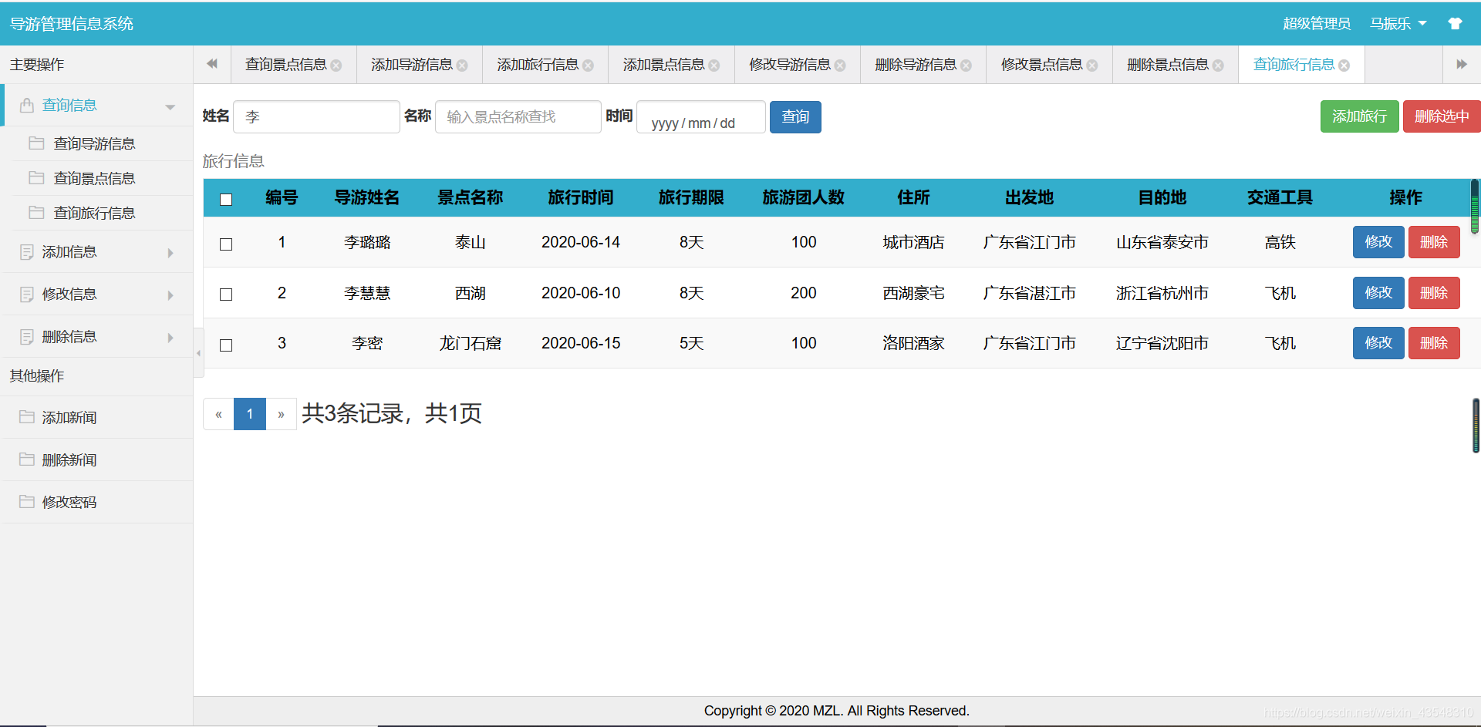1481x727 pixels.
Task: Open 查询导游信息 in the sidebar
Action: [94, 143]
